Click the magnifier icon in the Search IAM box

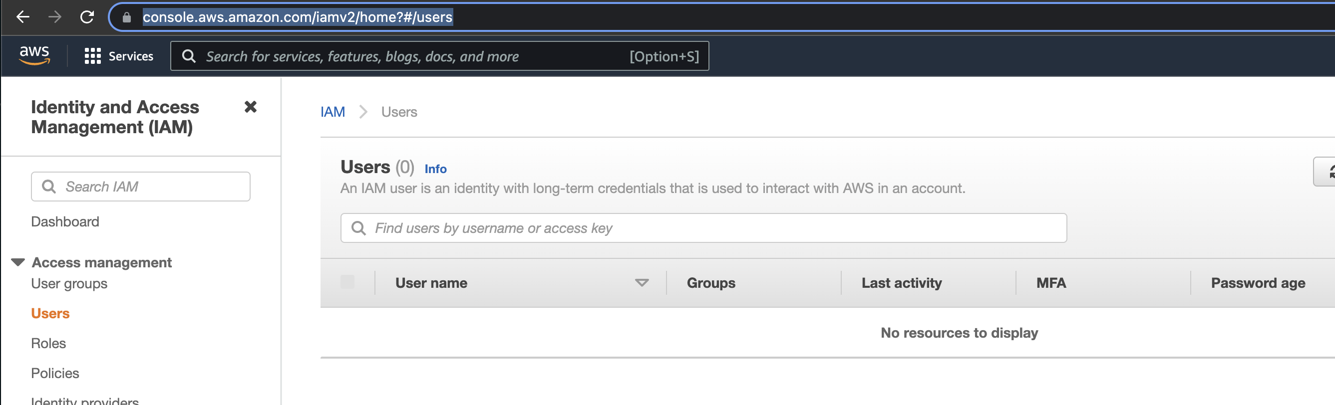49,187
